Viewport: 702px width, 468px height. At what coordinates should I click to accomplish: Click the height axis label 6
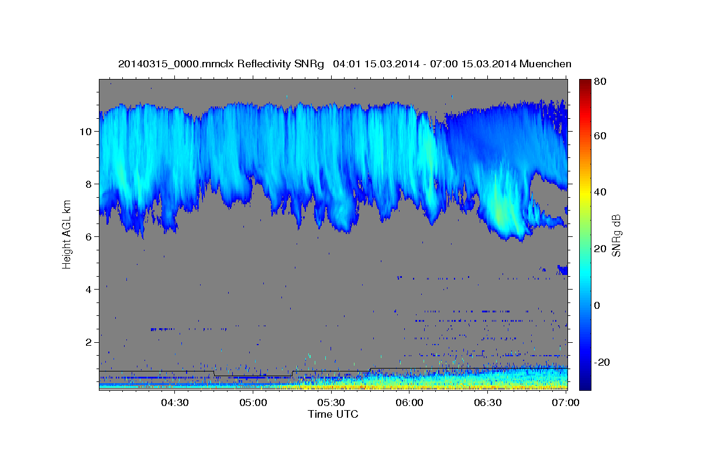click(89, 236)
